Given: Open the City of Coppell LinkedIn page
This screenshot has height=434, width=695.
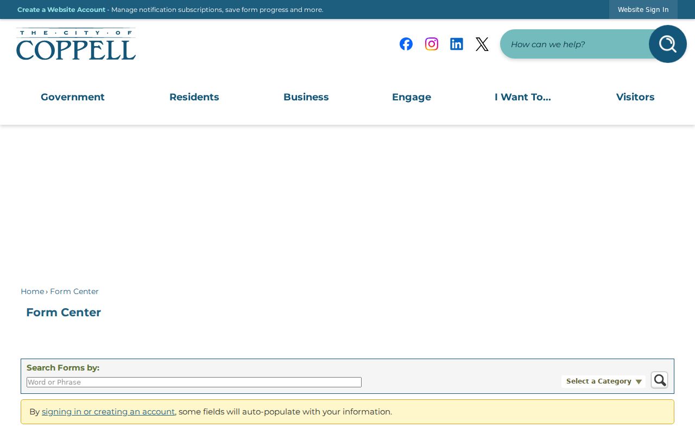Looking at the screenshot, I should [x=457, y=44].
